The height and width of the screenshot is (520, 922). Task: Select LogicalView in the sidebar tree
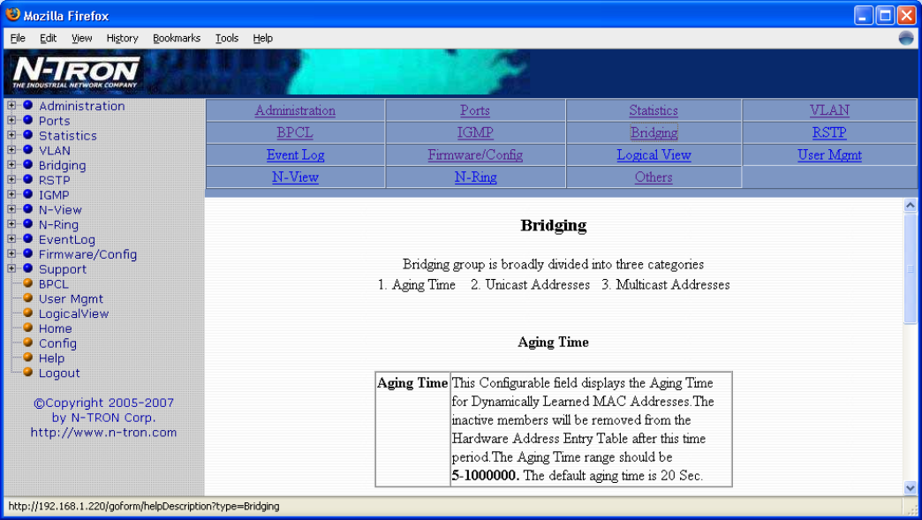(73, 313)
